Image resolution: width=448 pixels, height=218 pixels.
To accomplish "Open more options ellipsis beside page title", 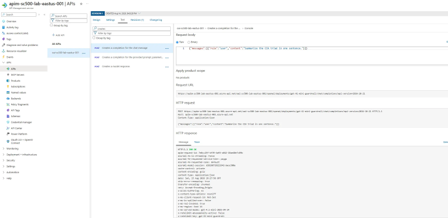I will 87,4.
